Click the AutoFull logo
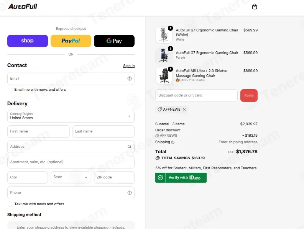The height and width of the screenshot is (229, 304). click(23, 7)
